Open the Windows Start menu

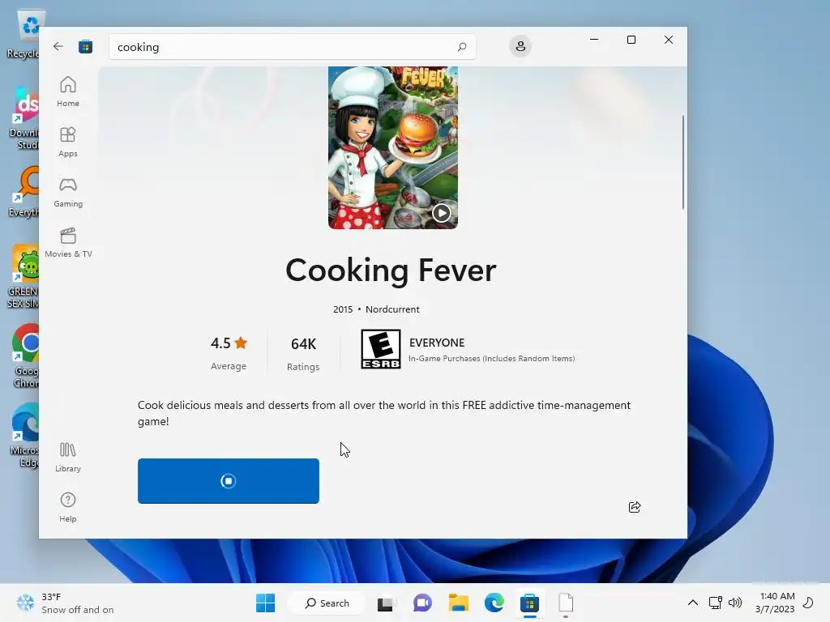tap(265, 603)
